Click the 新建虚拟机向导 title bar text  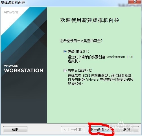[13, 3]
